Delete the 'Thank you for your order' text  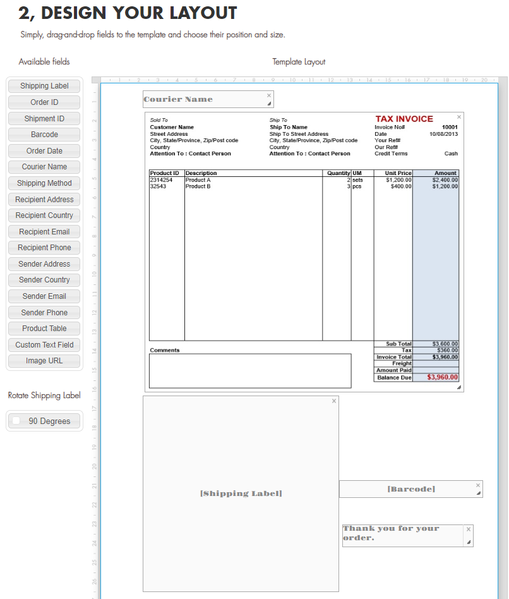coord(468,529)
